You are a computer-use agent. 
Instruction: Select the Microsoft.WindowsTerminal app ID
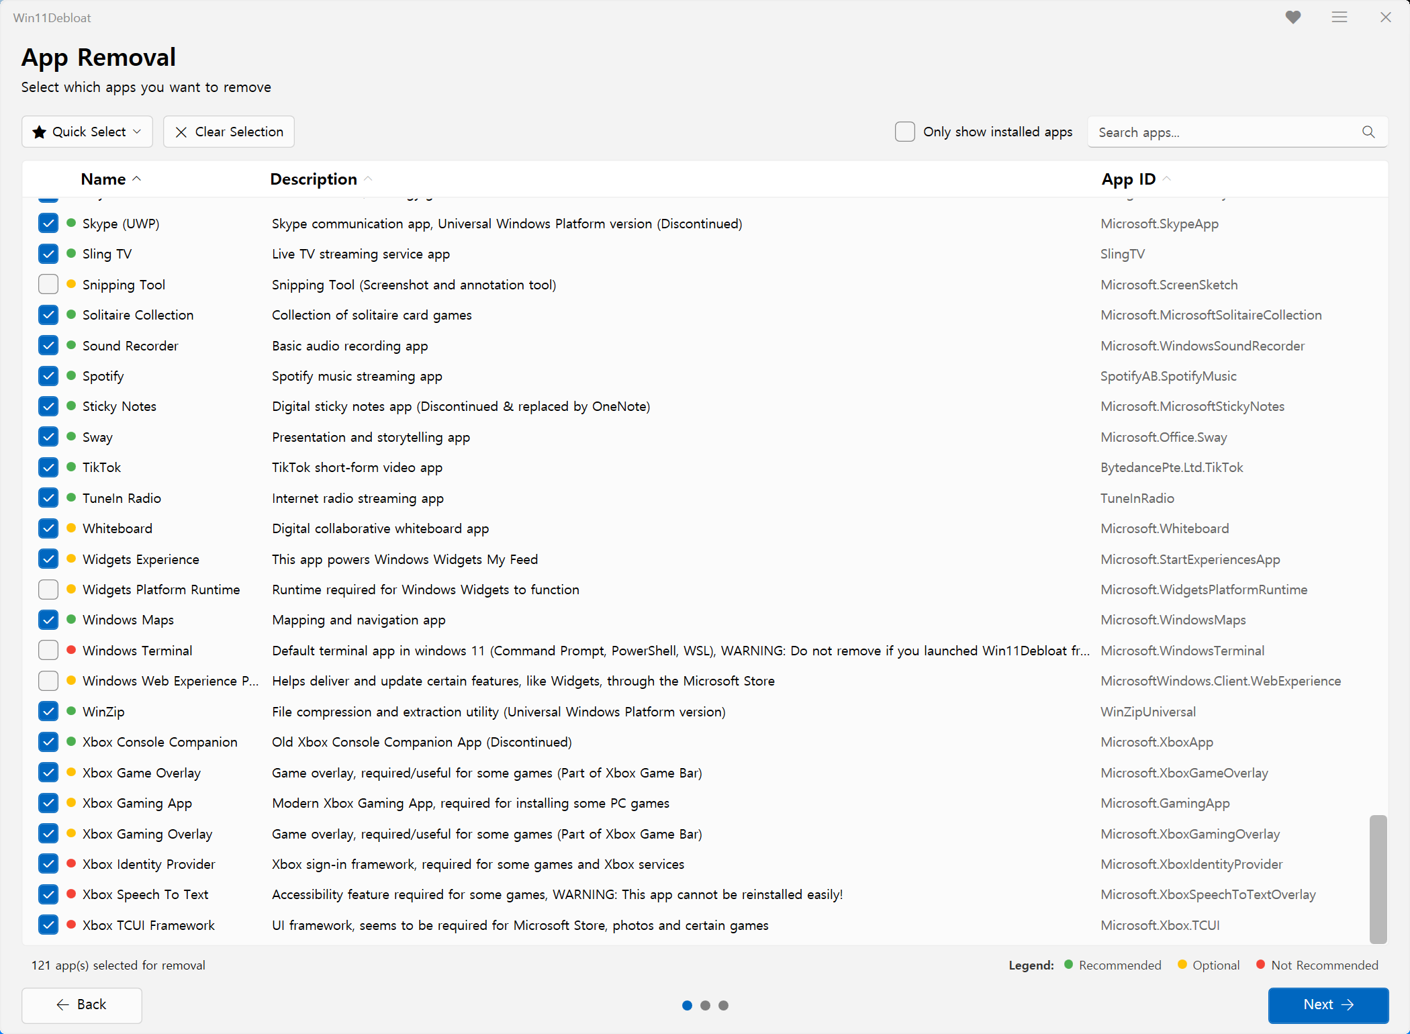[1182, 651]
